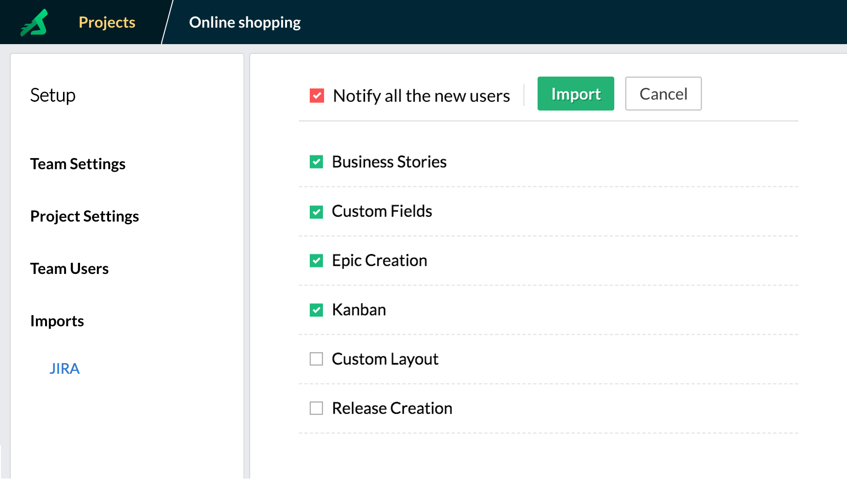Viewport: 847px width, 479px height.
Task: Enable the Custom Layout checkbox
Action: point(316,359)
